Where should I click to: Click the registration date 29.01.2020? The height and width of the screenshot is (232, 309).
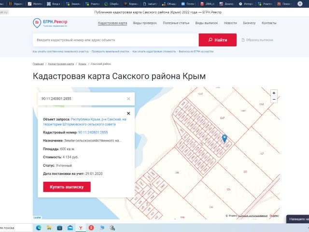pyautogui.click(x=94, y=174)
